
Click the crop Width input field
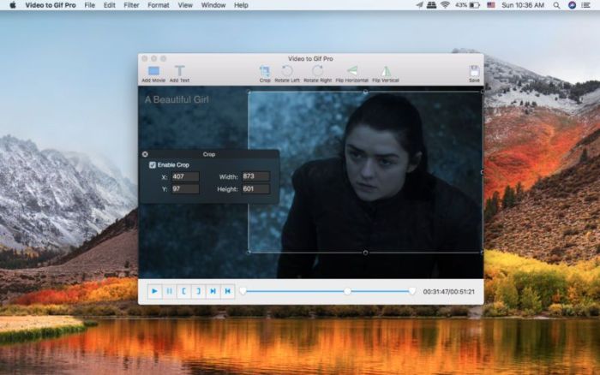point(255,176)
